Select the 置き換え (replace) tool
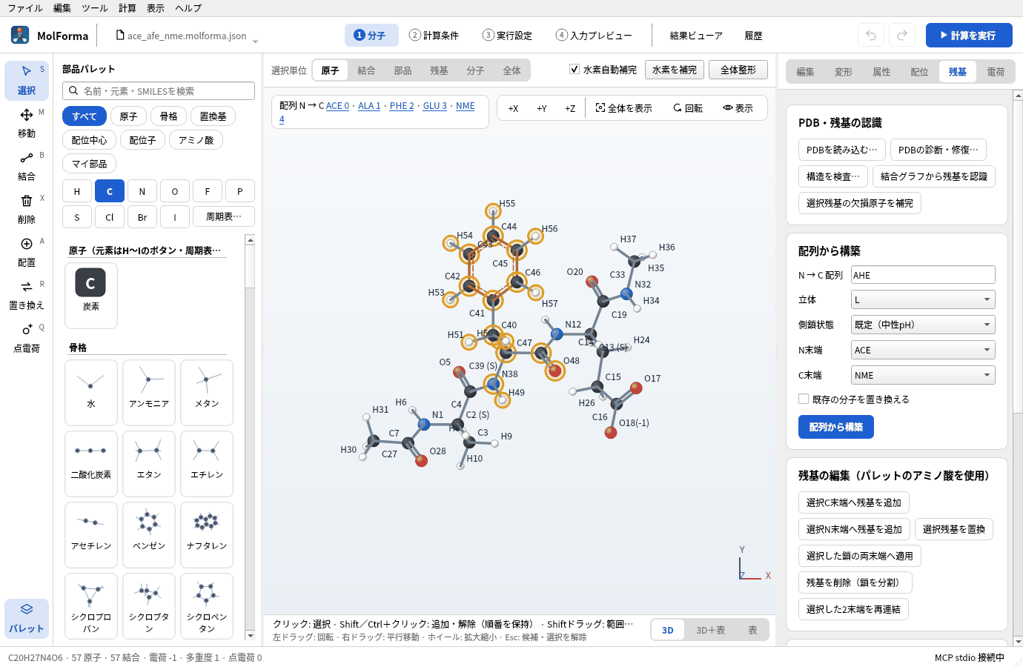The image size is (1023, 667). [27, 295]
